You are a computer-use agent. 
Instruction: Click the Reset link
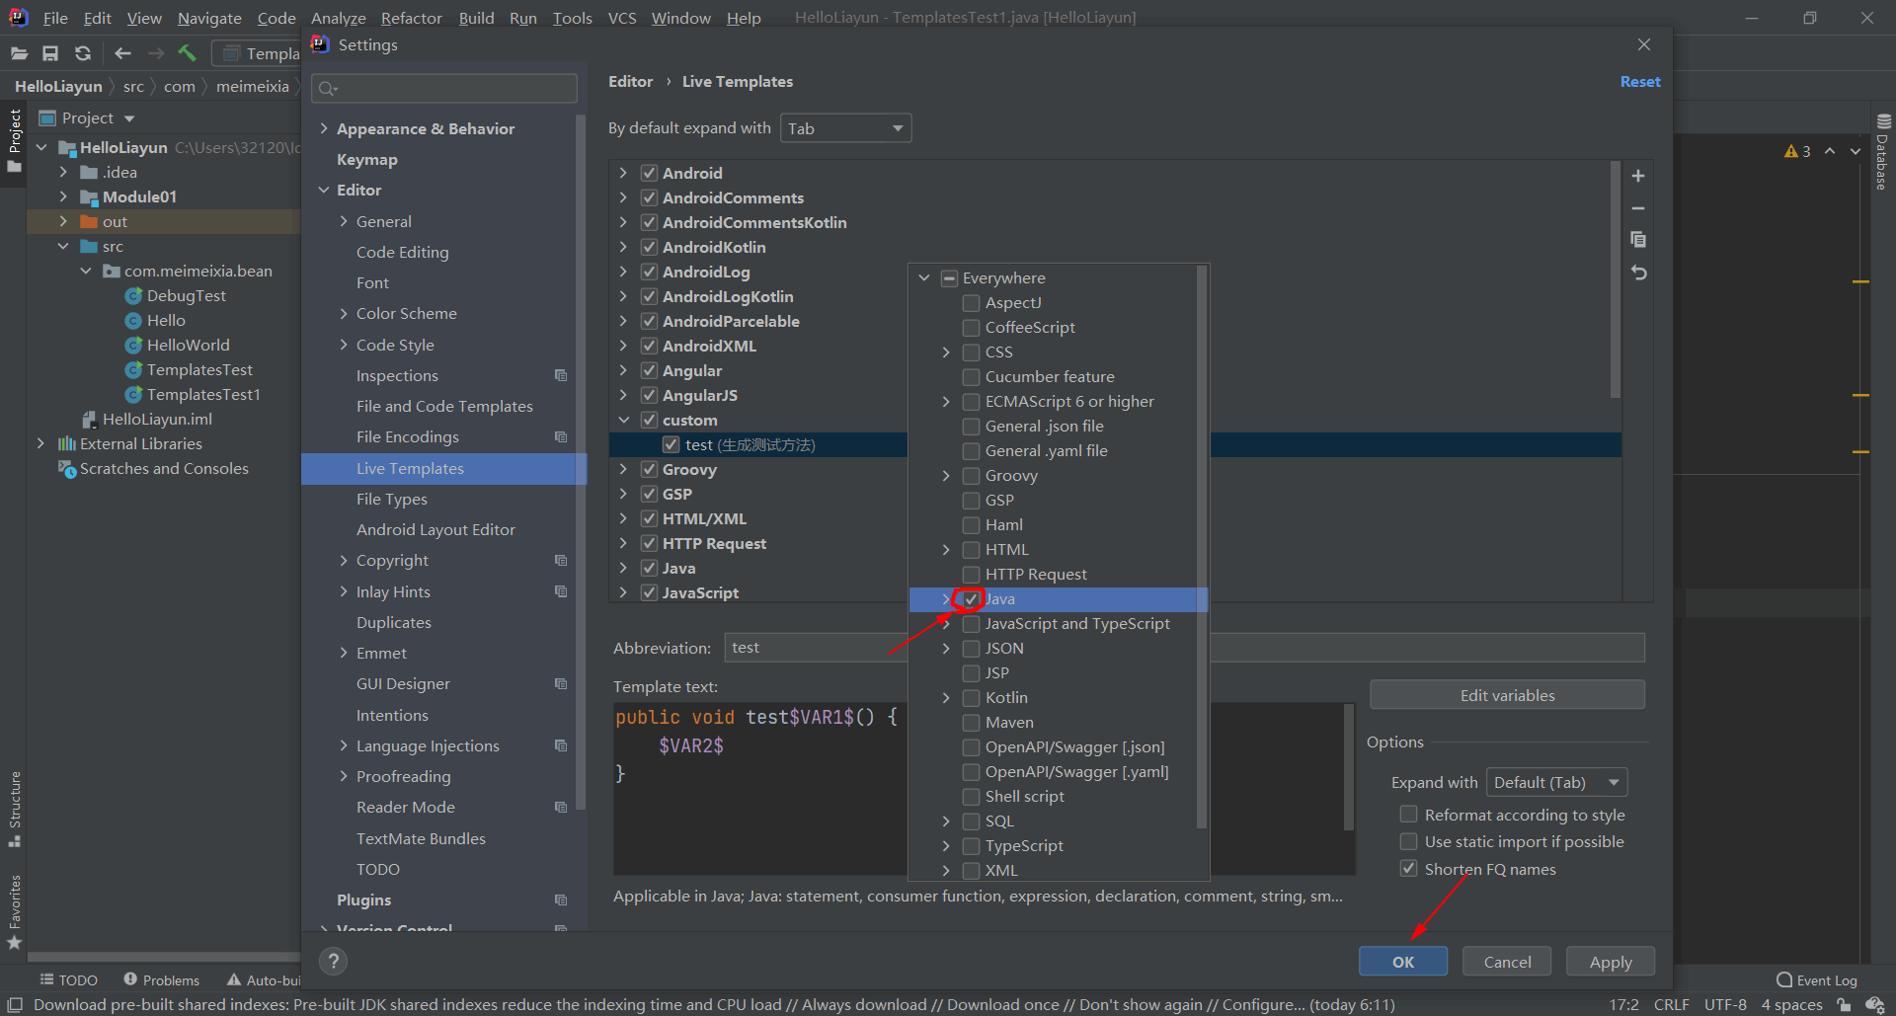tap(1640, 81)
